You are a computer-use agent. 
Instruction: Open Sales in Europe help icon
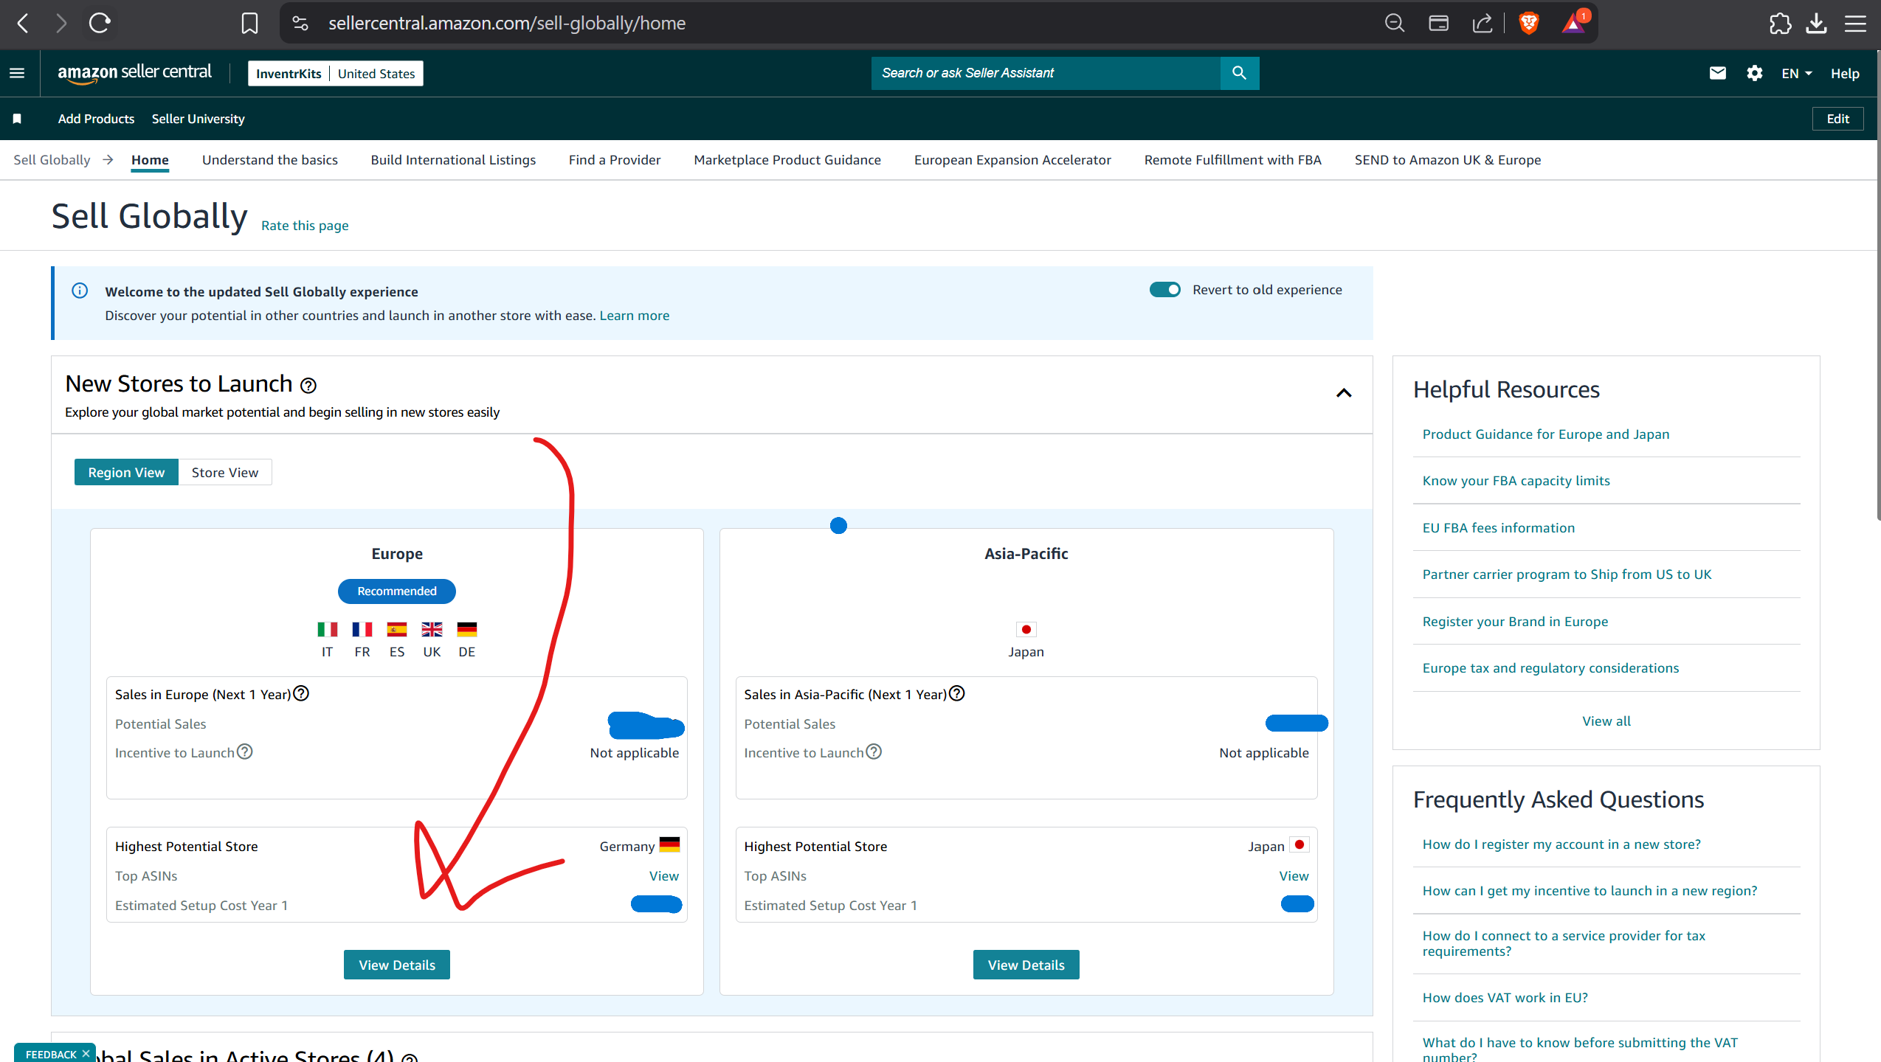[301, 693]
